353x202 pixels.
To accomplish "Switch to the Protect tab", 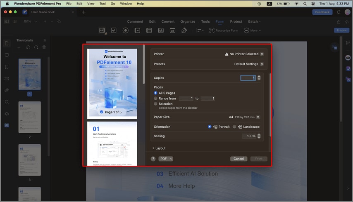I will coord(236,21).
